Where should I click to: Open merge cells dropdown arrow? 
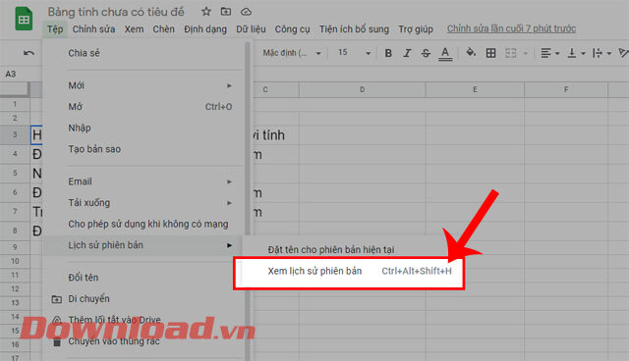(x=526, y=53)
